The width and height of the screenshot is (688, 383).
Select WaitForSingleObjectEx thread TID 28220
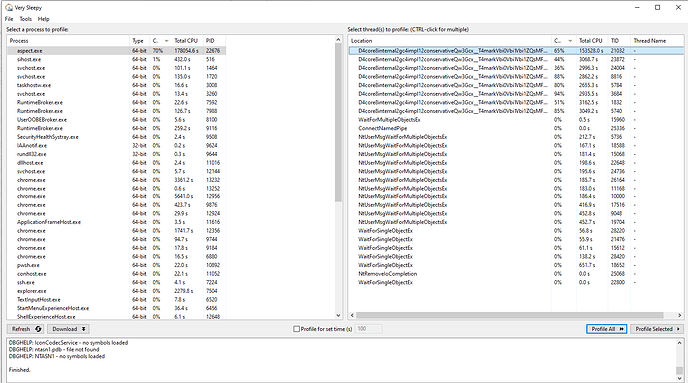[x=516, y=231]
